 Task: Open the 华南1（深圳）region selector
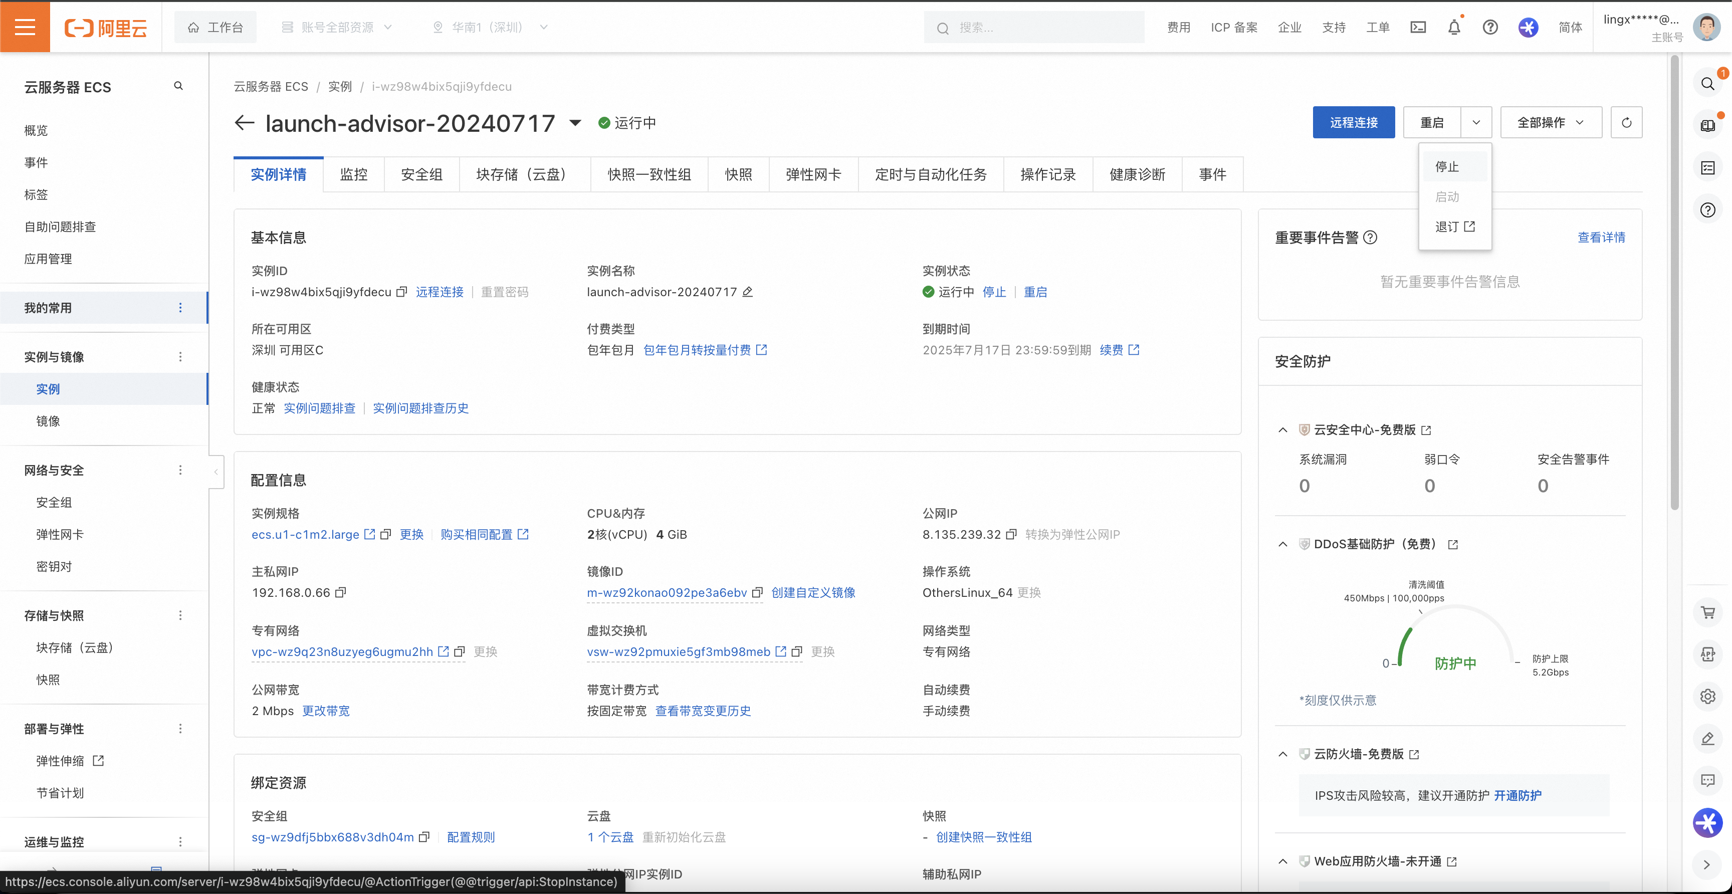coord(490,28)
